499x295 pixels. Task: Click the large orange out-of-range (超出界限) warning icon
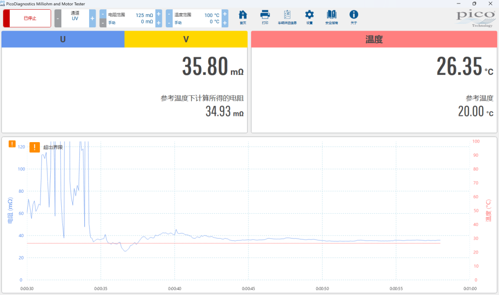(x=35, y=147)
